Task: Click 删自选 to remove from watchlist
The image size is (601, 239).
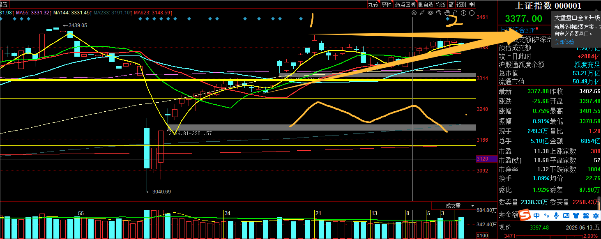Action: pos(426,5)
